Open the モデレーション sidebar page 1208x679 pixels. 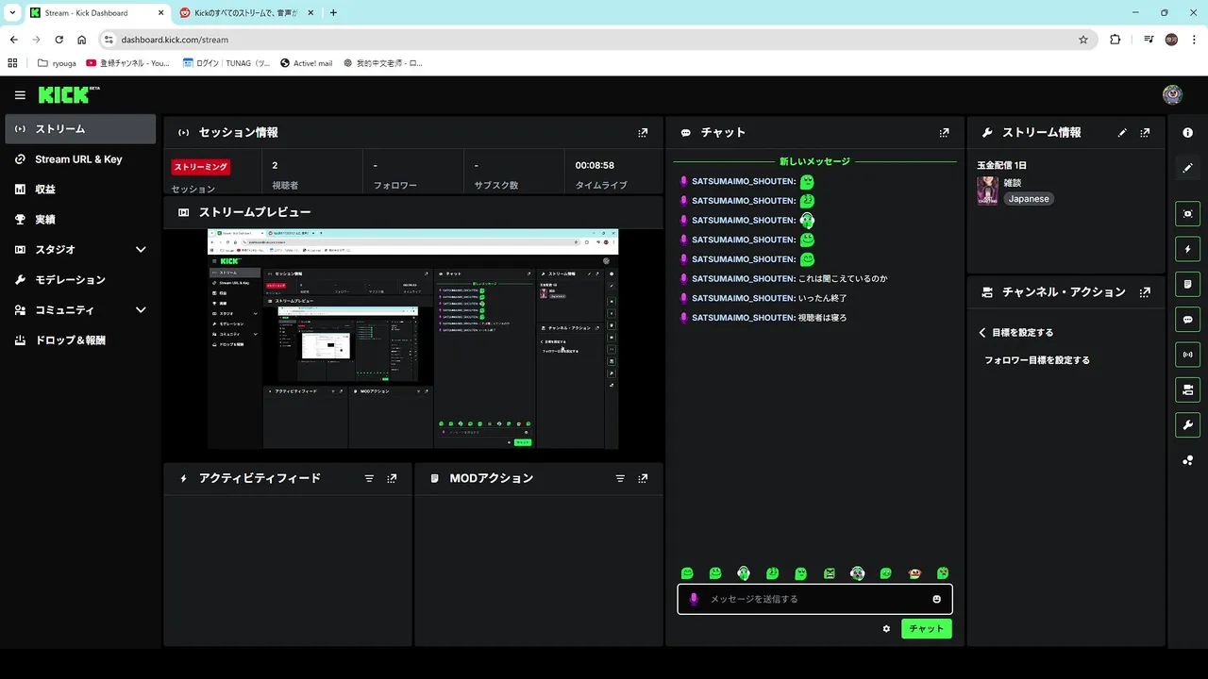tap(80, 280)
